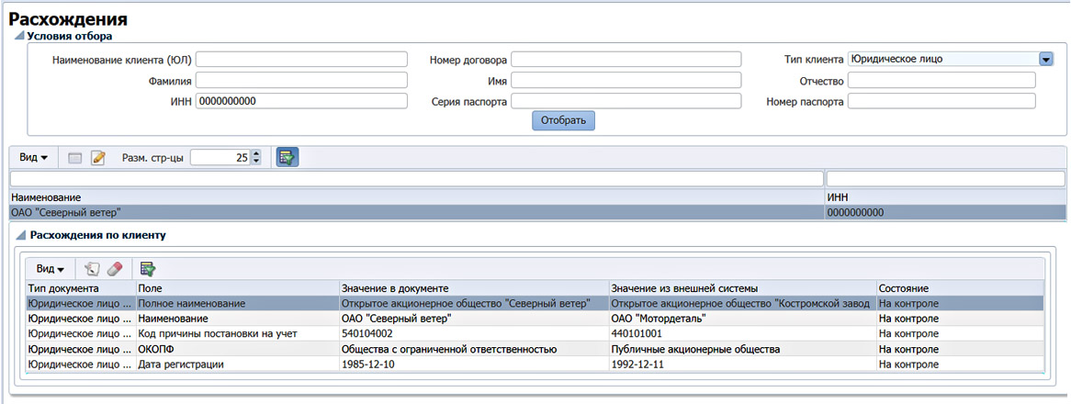
Task: Click the Наименование клиента (ЮЛ) field
Action: (x=300, y=60)
